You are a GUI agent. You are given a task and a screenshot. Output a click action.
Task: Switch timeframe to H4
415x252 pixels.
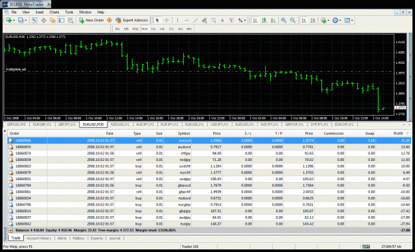click(162, 29)
